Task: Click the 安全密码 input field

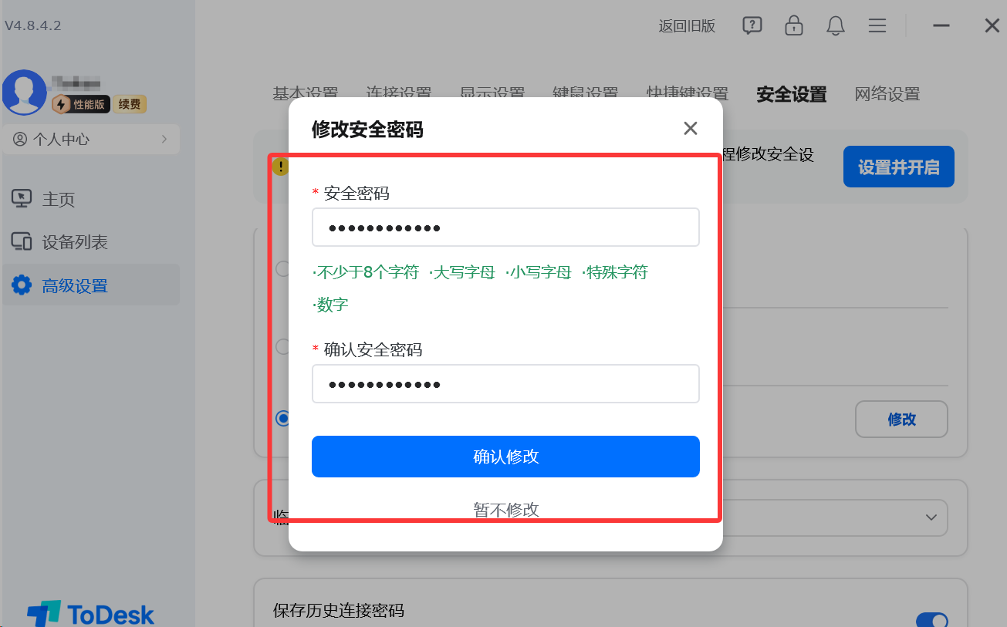Action: [x=505, y=228]
